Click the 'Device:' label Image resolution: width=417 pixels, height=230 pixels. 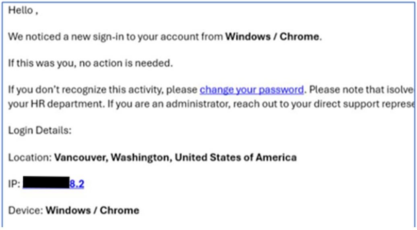coord(25,211)
